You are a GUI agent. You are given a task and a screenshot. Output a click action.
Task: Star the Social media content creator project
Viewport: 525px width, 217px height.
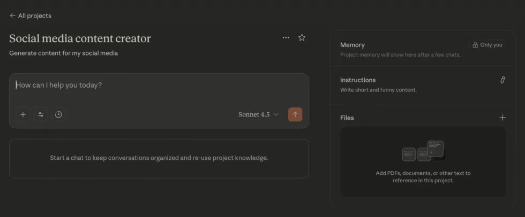pos(302,37)
